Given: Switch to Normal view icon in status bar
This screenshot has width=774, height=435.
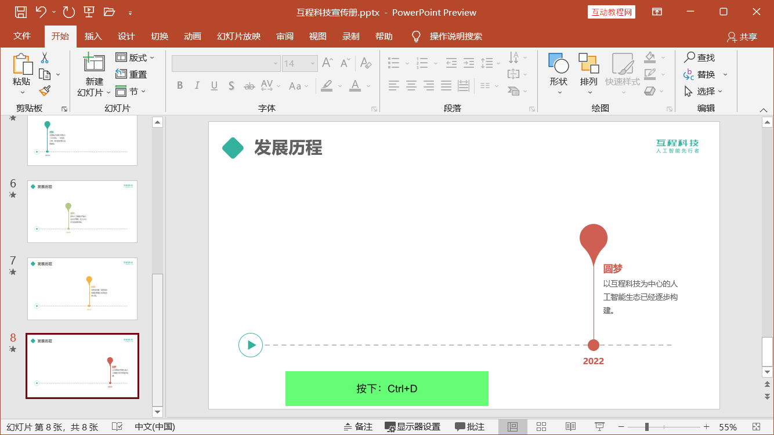Looking at the screenshot, I should click(512, 427).
